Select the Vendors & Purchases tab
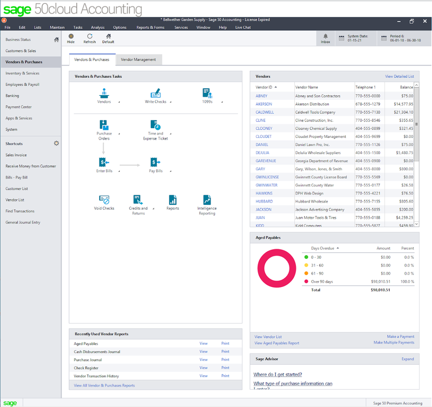This screenshot has height=407, width=432. 92,59
